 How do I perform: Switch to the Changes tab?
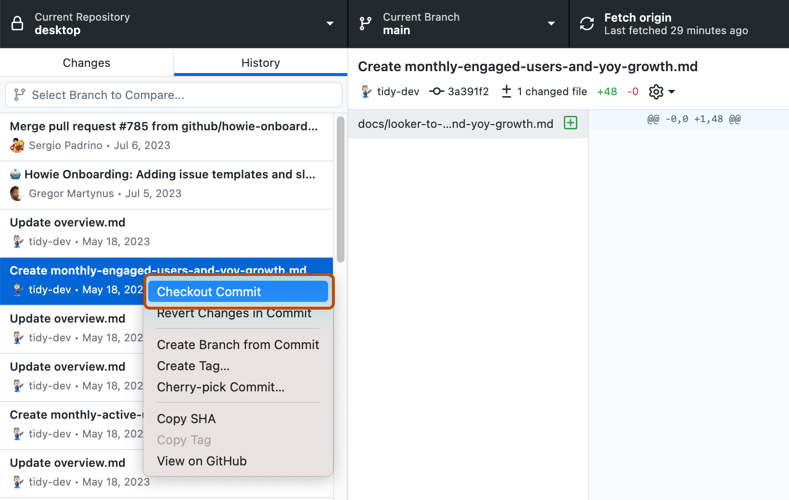(86, 62)
